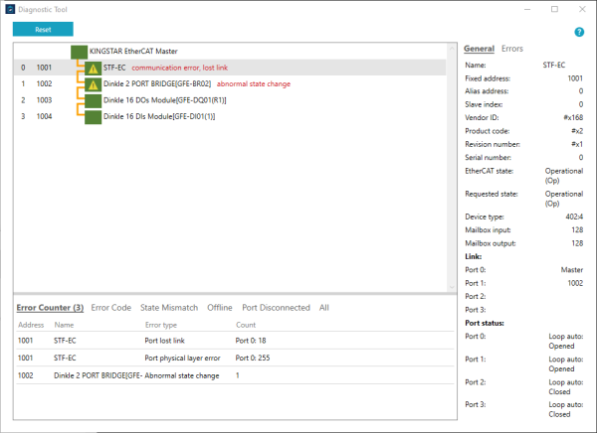Open the help question mark icon
597x433 pixels.
click(580, 31)
